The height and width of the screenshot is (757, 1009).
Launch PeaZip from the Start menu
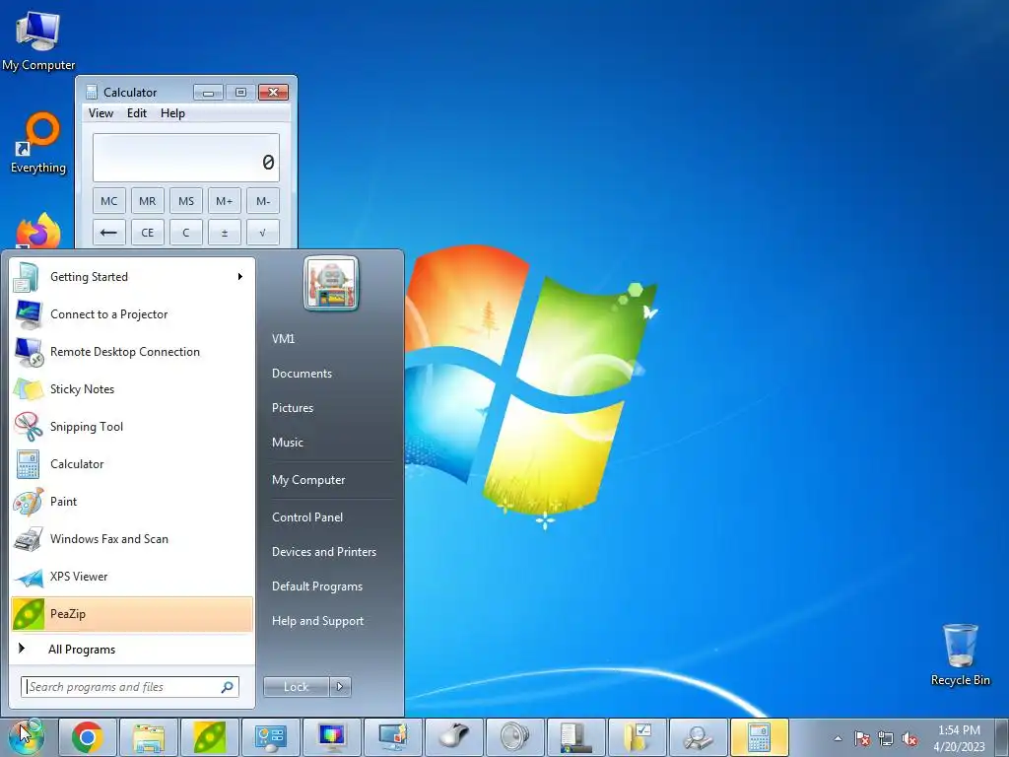click(x=132, y=614)
